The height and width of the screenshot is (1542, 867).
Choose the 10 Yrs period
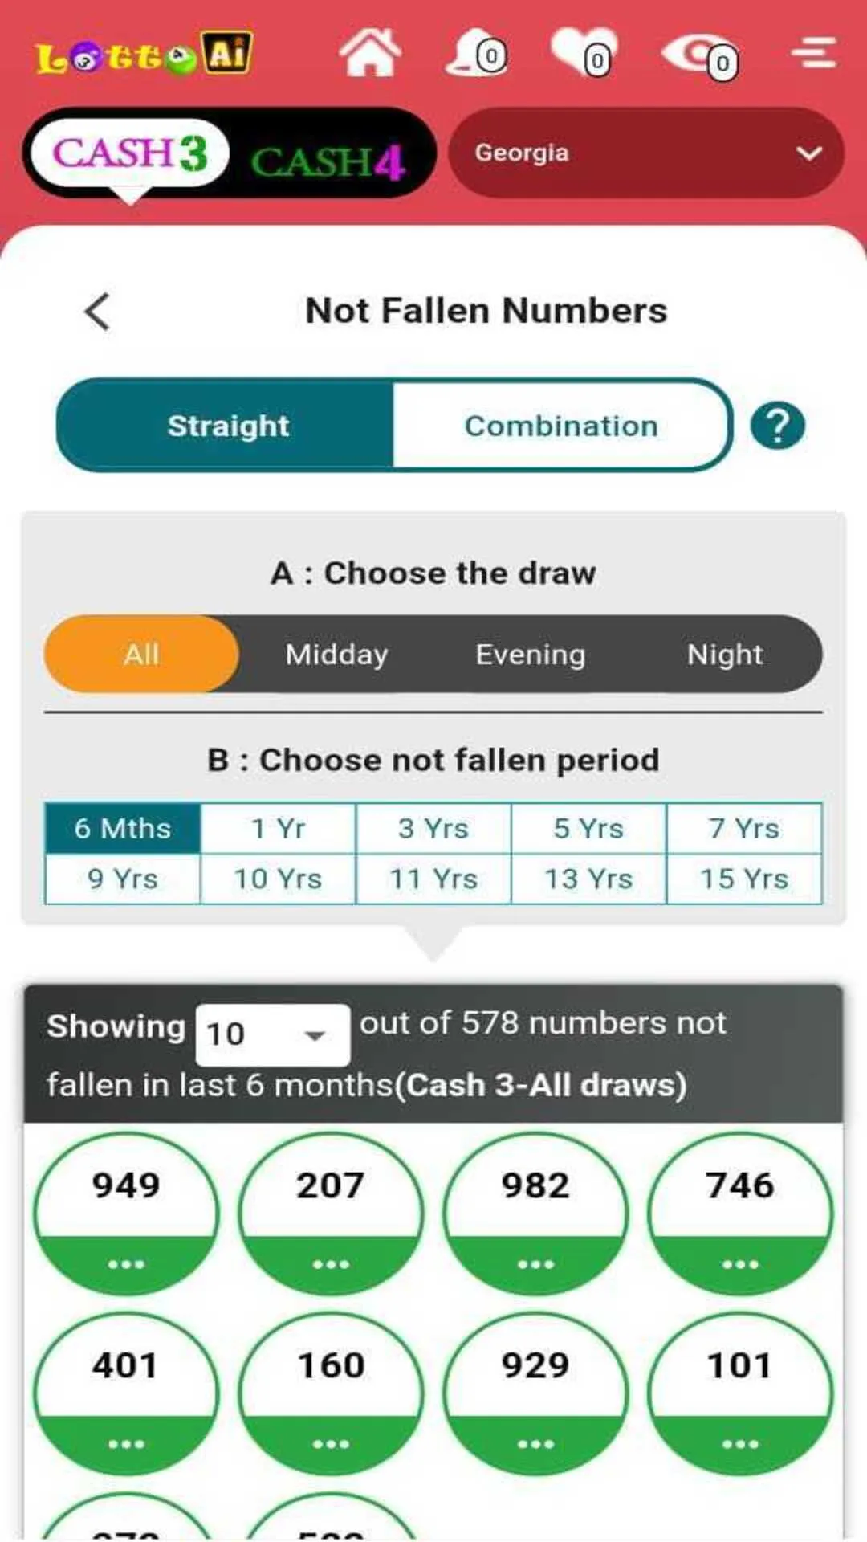pos(278,879)
